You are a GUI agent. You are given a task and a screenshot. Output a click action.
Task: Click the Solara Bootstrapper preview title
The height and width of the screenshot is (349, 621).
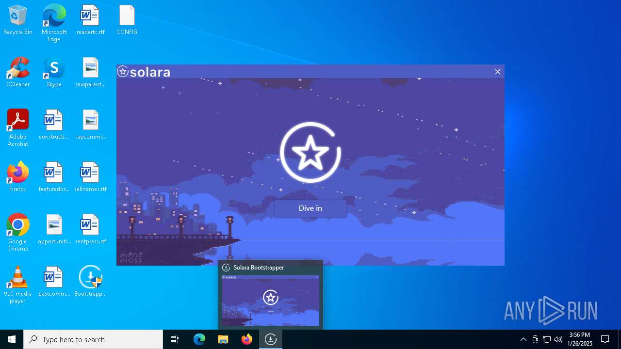tap(259, 268)
